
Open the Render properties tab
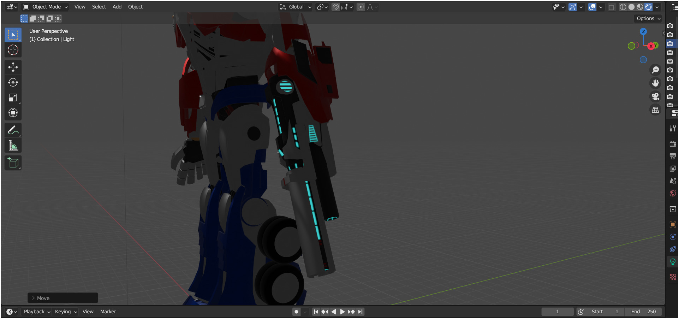(x=673, y=144)
